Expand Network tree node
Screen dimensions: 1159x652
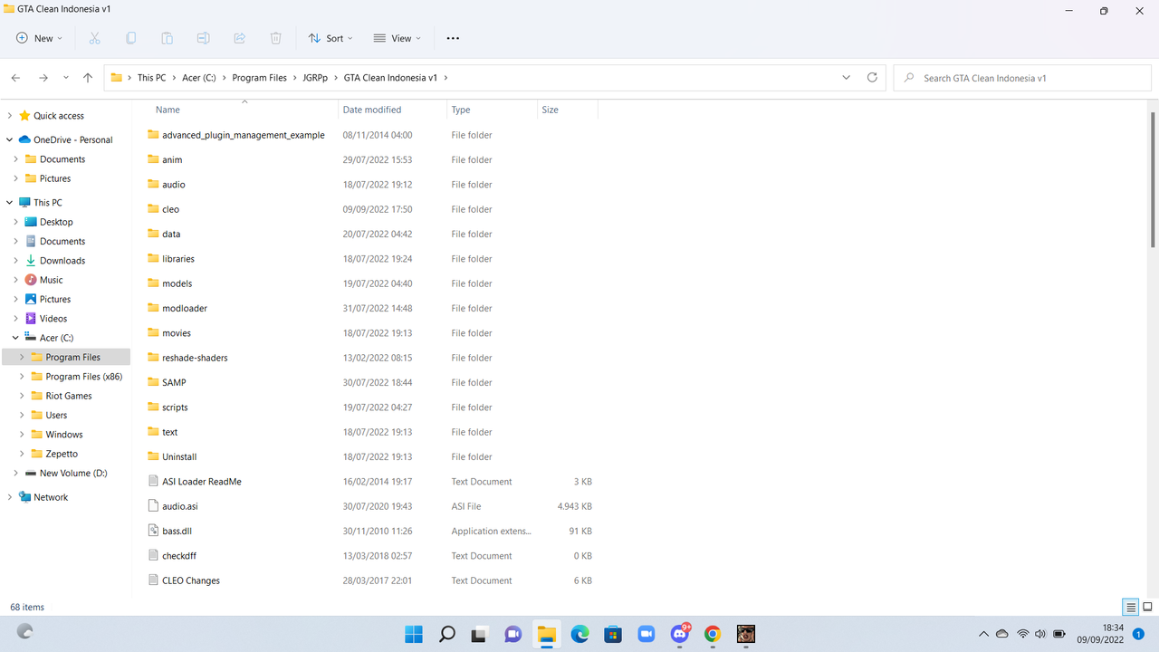tap(10, 497)
